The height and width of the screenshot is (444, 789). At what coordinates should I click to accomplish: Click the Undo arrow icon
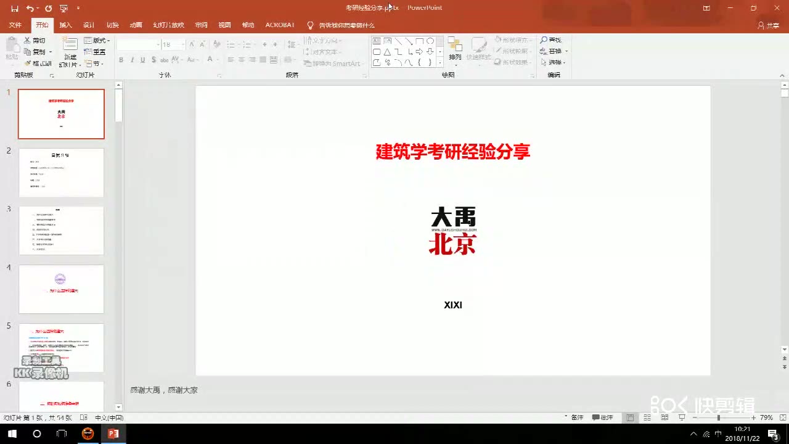[x=30, y=8]
